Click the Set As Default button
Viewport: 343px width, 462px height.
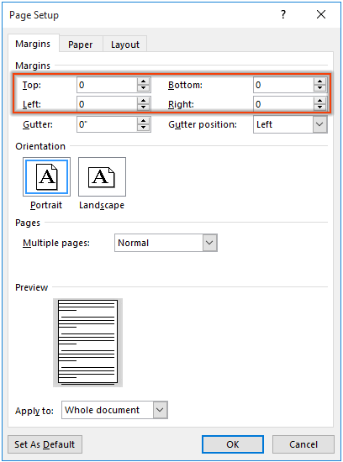(x=45, y=444)
